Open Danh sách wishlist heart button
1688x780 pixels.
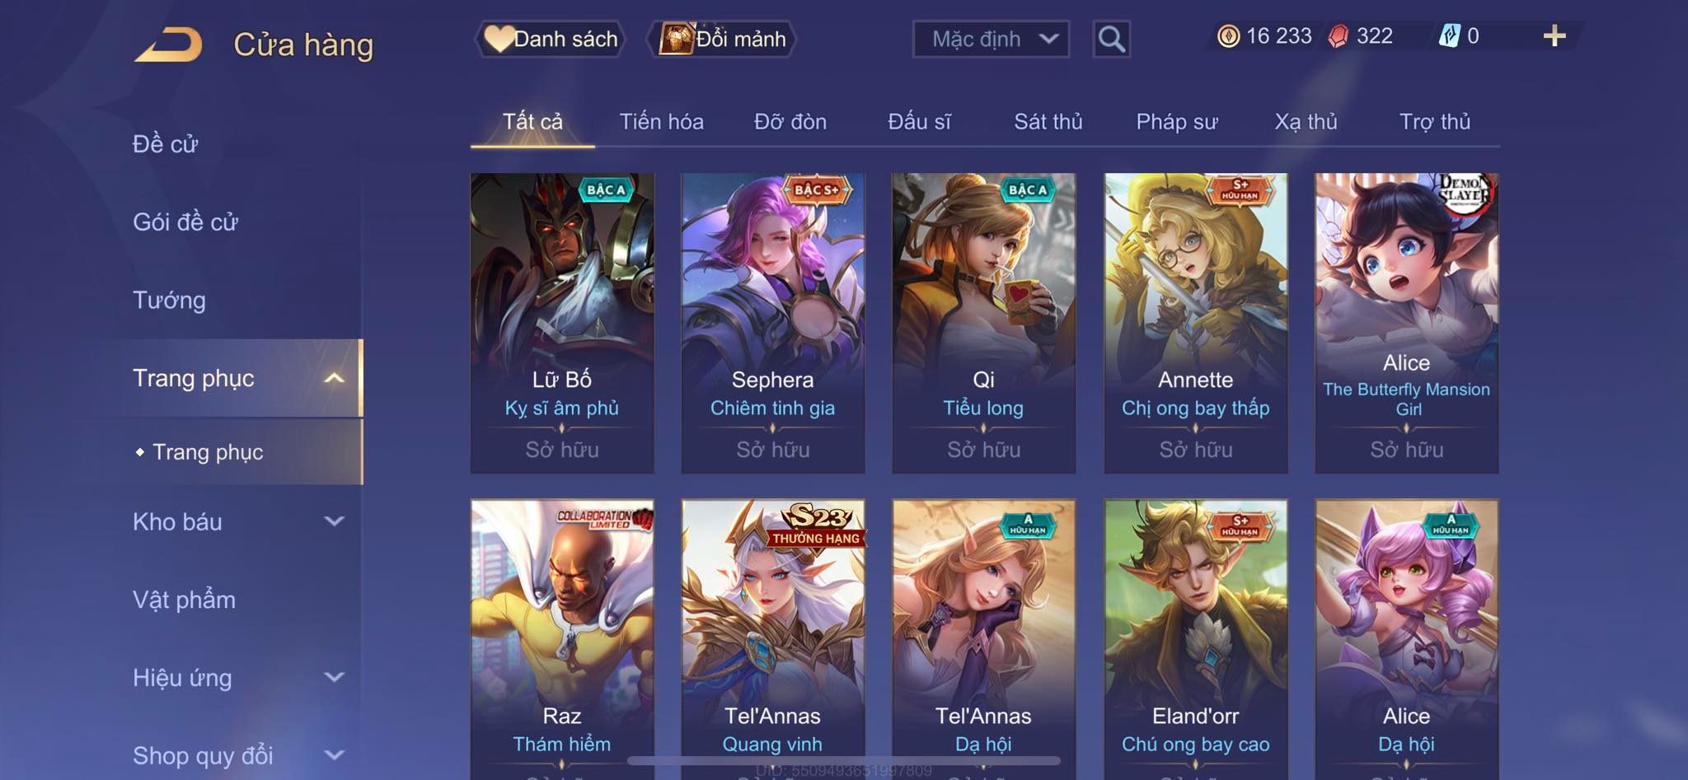click(550, 39)
